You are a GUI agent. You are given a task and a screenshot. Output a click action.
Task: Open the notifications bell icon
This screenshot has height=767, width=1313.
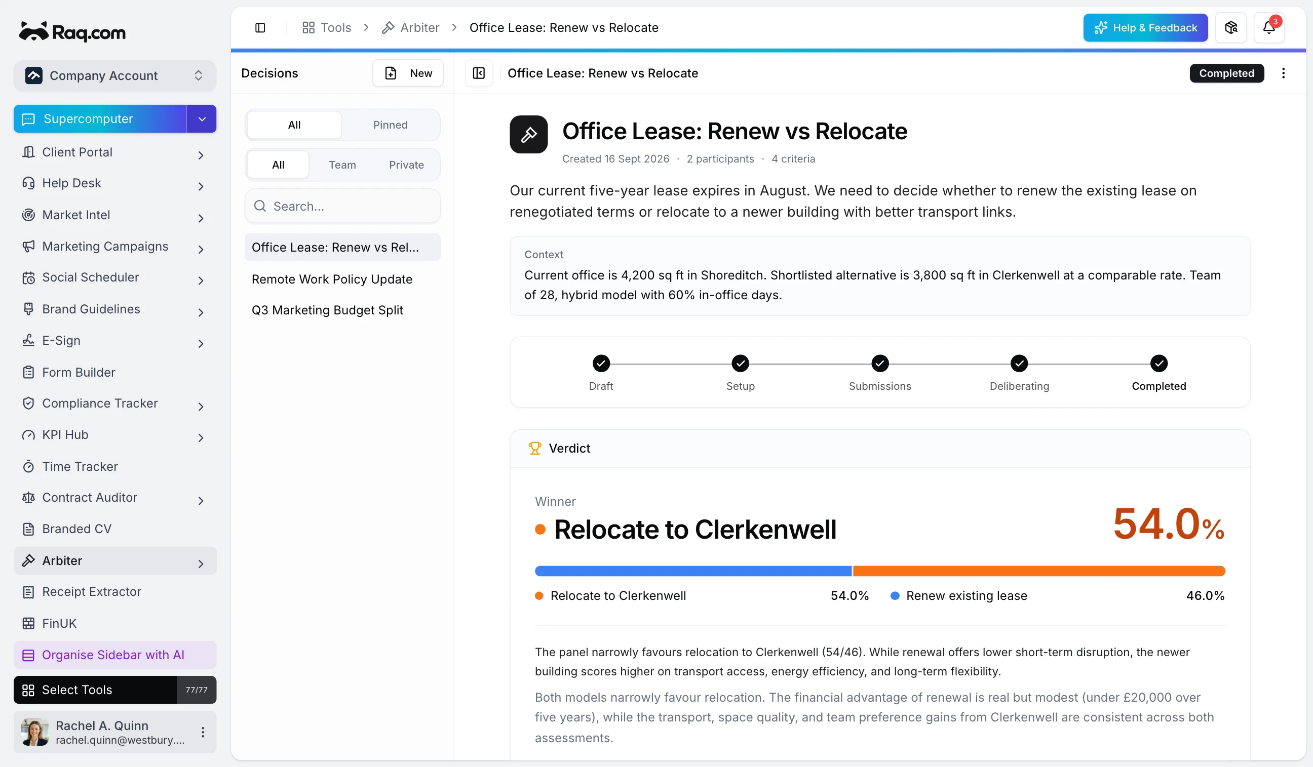coord(1269,28)
